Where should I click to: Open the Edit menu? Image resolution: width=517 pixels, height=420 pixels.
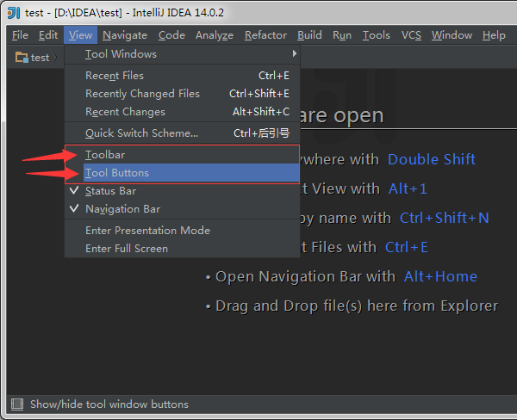pos(48,35)
